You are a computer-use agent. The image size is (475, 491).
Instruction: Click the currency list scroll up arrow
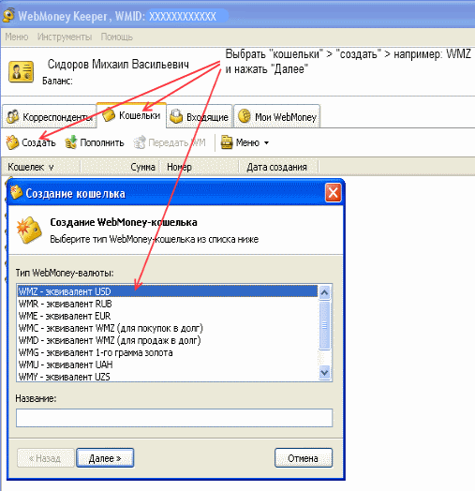click(x=325, y=292)
